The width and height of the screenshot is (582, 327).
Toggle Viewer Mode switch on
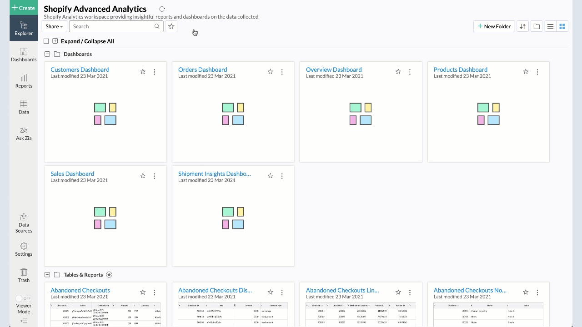pyautogui.click(x=23, y=298)
